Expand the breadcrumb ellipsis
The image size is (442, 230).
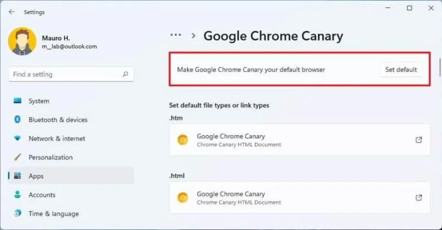(176, 35)
